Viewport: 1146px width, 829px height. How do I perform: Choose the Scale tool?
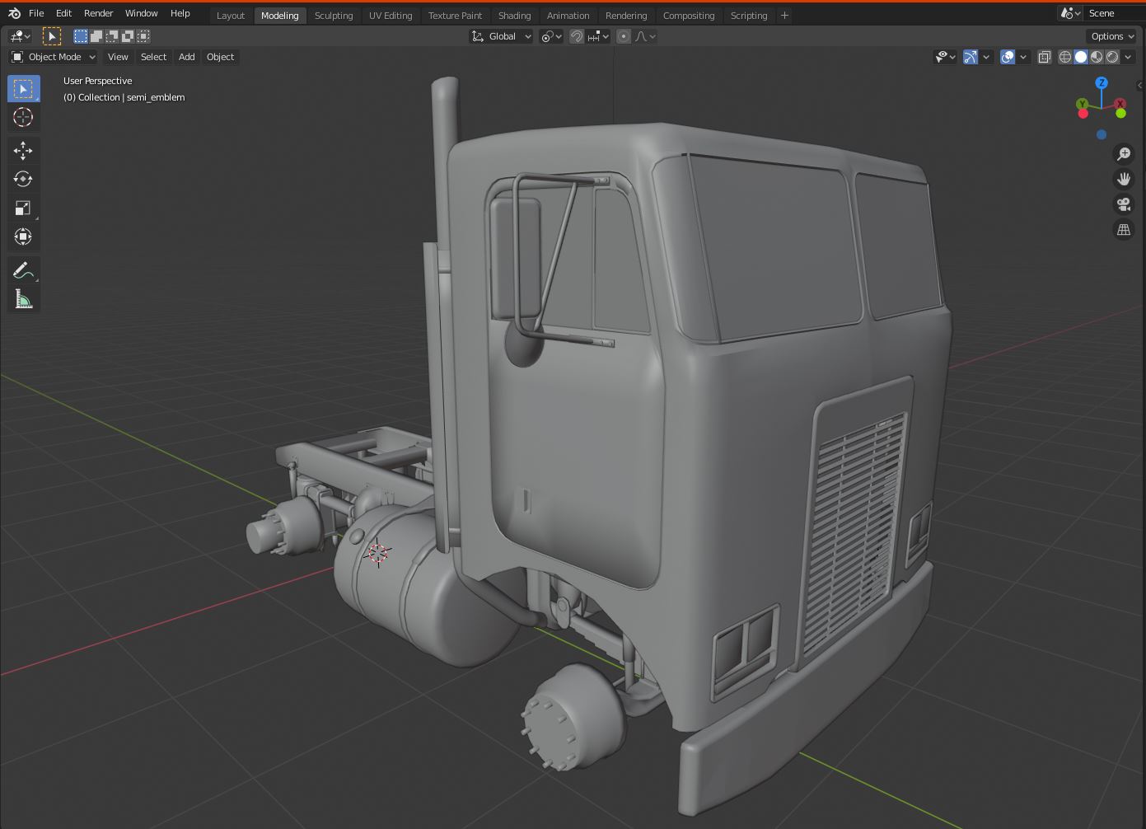pos(23,208)
